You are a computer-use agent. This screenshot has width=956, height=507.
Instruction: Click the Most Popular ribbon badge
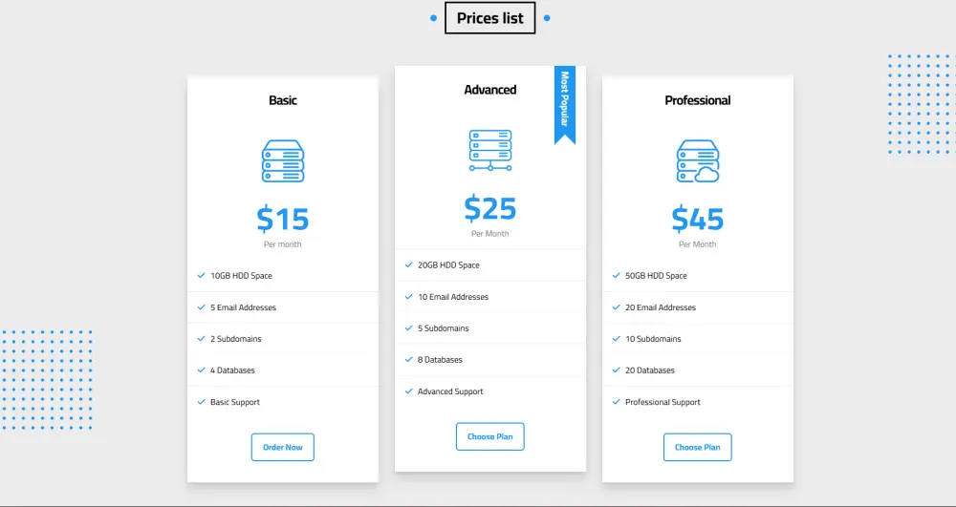(x=565, y=101)
